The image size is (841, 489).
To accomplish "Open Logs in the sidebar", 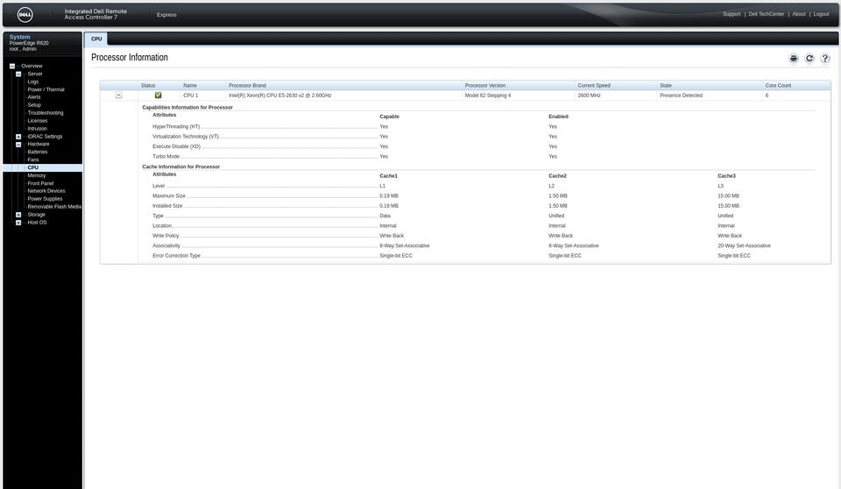I will (33, 81).
